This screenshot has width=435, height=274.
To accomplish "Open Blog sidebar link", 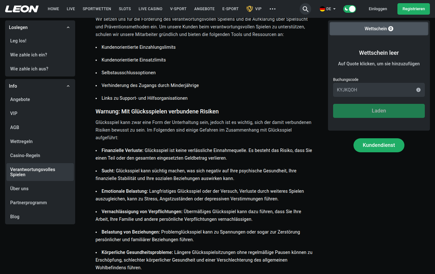I will pyautogui.click(x=40, y=217).
